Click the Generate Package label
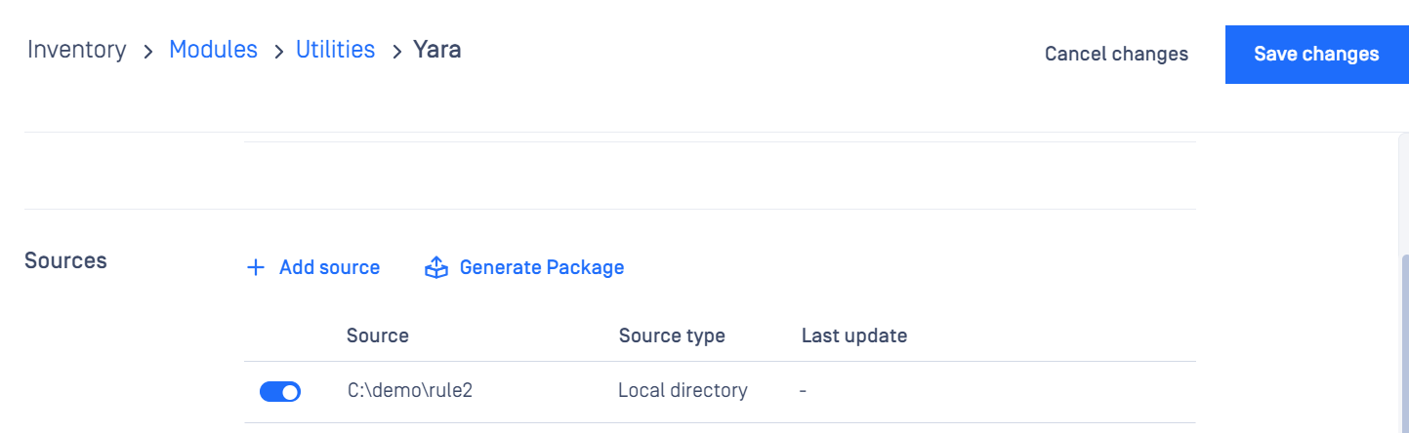 [542, 267]
